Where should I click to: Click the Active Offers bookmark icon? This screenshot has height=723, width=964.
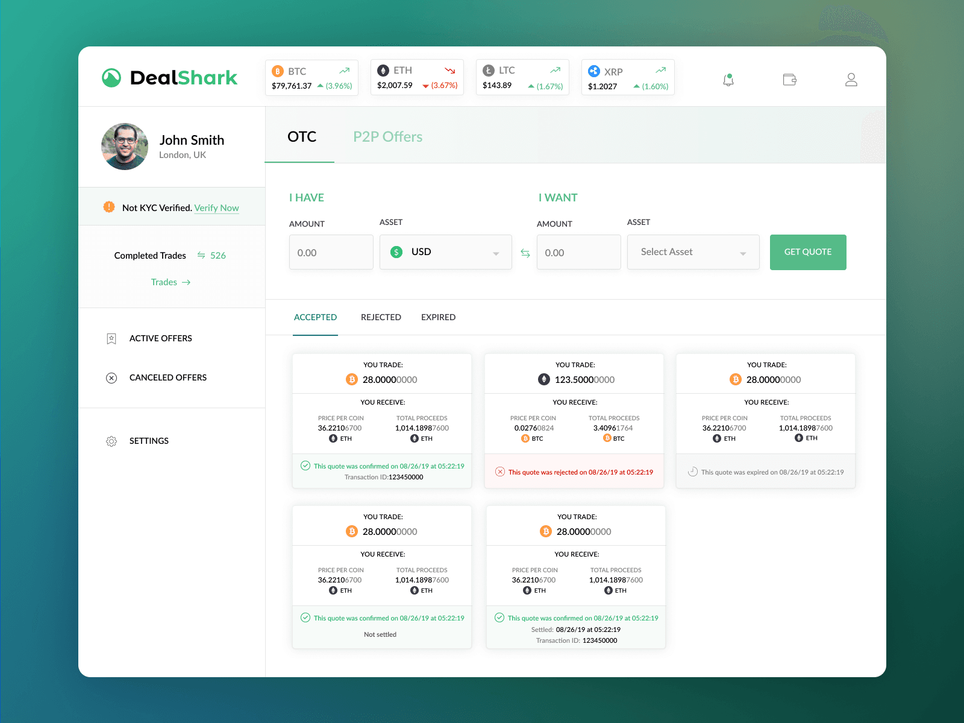click(x=111, y=339)
